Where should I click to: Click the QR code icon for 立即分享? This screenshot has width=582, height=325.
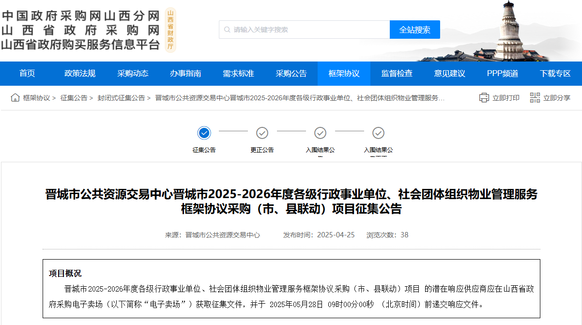click(x=535, y=98)
